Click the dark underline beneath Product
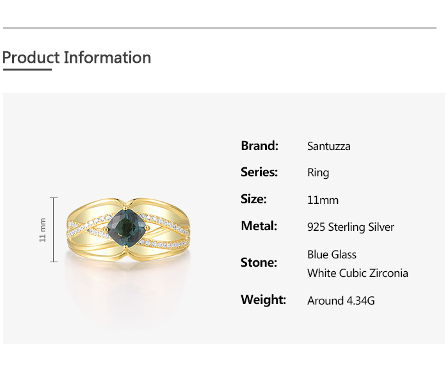Image resolution: width=448 pixels, height=377 pixels. [27, 69]
